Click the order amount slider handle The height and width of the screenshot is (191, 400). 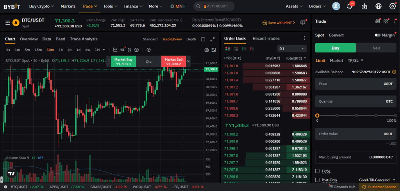[x=317, y=115]
